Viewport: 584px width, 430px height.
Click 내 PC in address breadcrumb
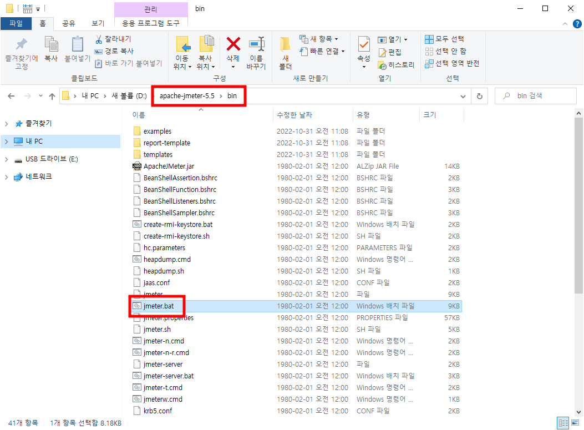click(x=90, y=96)
